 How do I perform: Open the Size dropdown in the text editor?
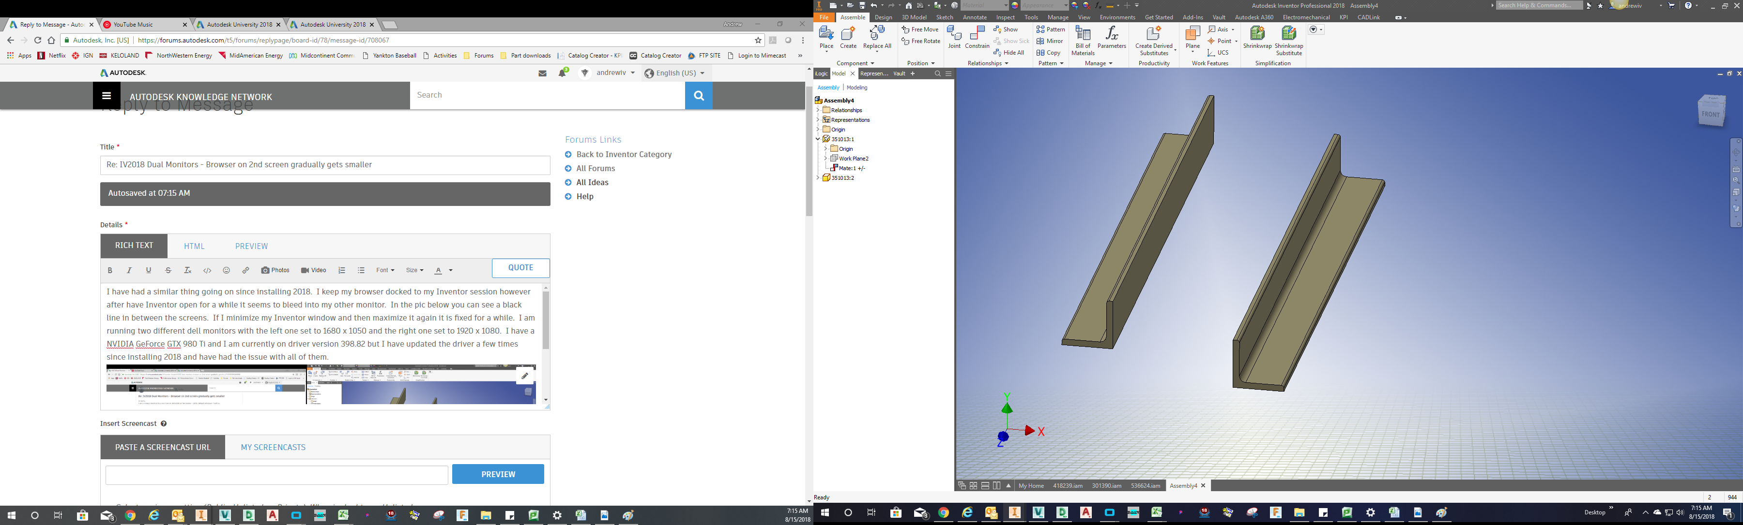pos(413,270)
